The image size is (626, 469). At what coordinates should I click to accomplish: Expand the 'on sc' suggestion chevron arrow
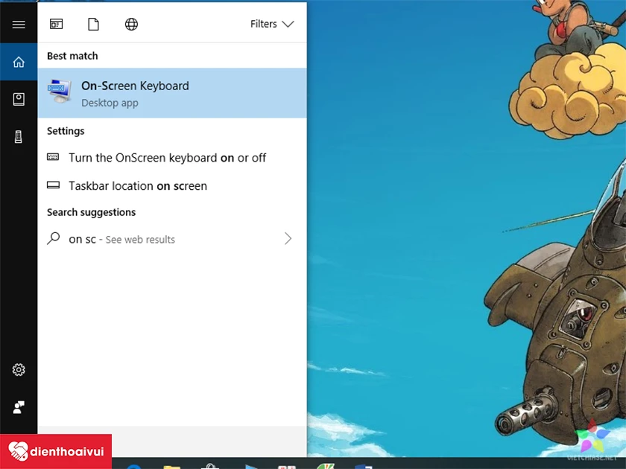[x=288, y=238]
